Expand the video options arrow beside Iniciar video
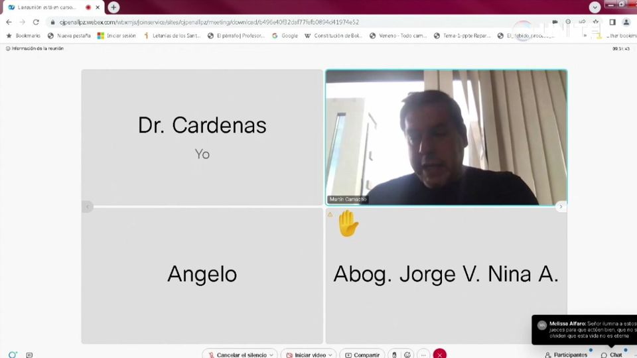This screenshot has width=637, height=358. tap(330, 355)
